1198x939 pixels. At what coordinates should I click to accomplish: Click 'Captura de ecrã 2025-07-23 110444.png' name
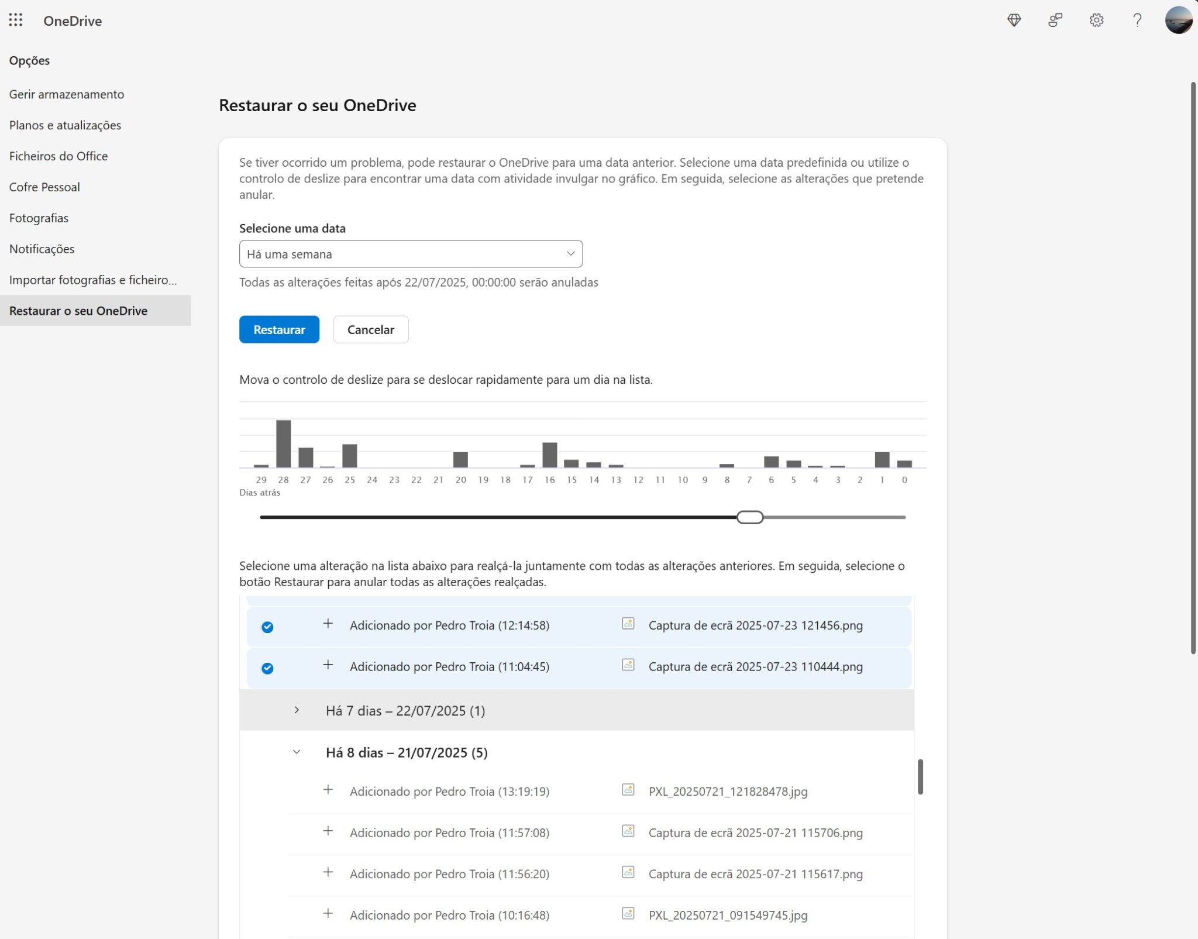pos(756,667)
